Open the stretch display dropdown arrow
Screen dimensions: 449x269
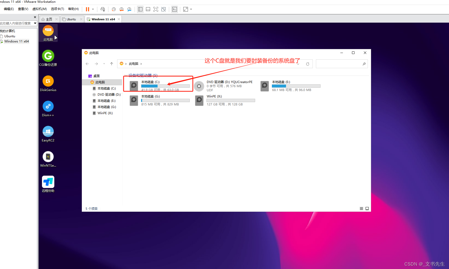click(191, 9)
